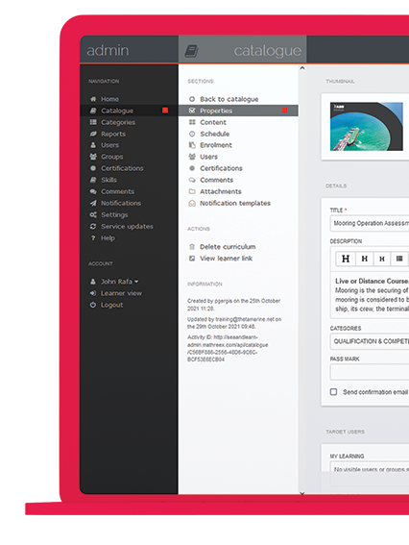Click the Home icon in navigation

point(93,99)
